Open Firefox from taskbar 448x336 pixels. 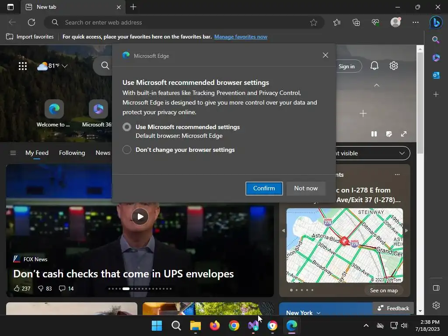(x=214, y=325)
